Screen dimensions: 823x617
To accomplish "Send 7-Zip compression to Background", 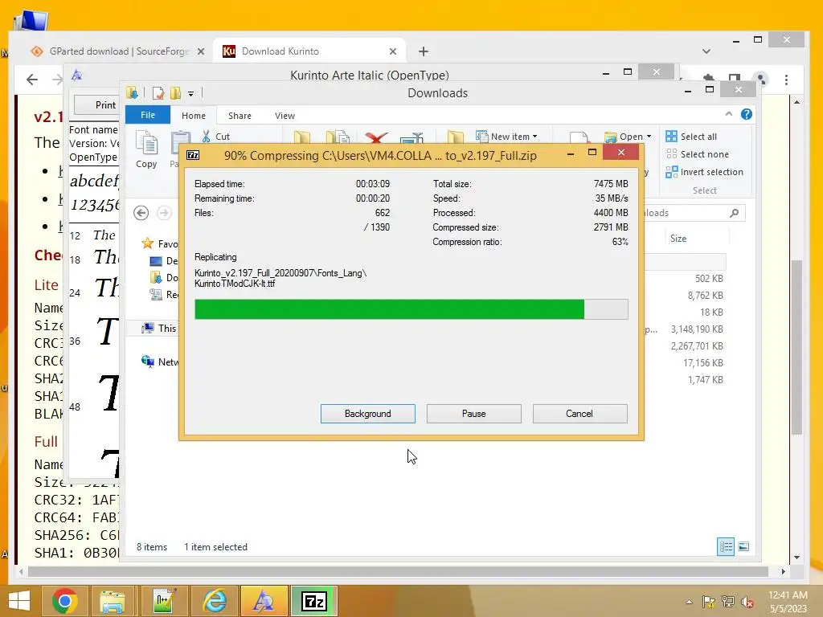I will [x=367, y=414].
